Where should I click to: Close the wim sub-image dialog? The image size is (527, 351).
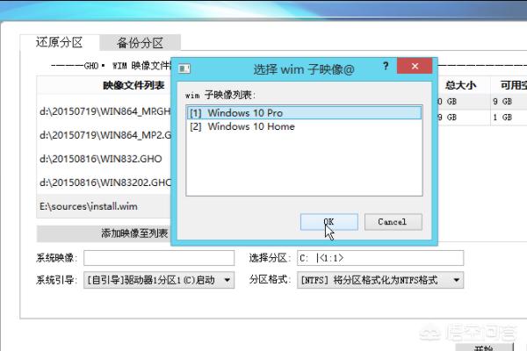(415, 66)
